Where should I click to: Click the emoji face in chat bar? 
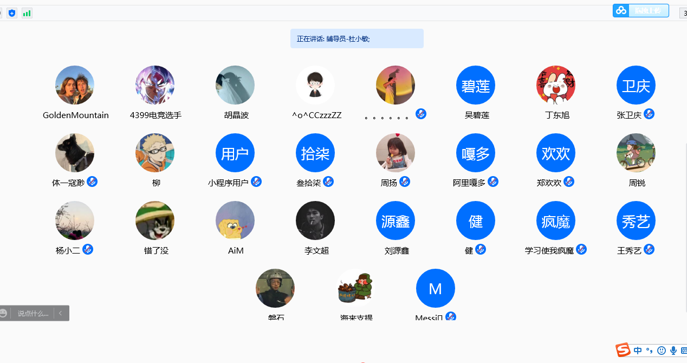coord(4,313)
